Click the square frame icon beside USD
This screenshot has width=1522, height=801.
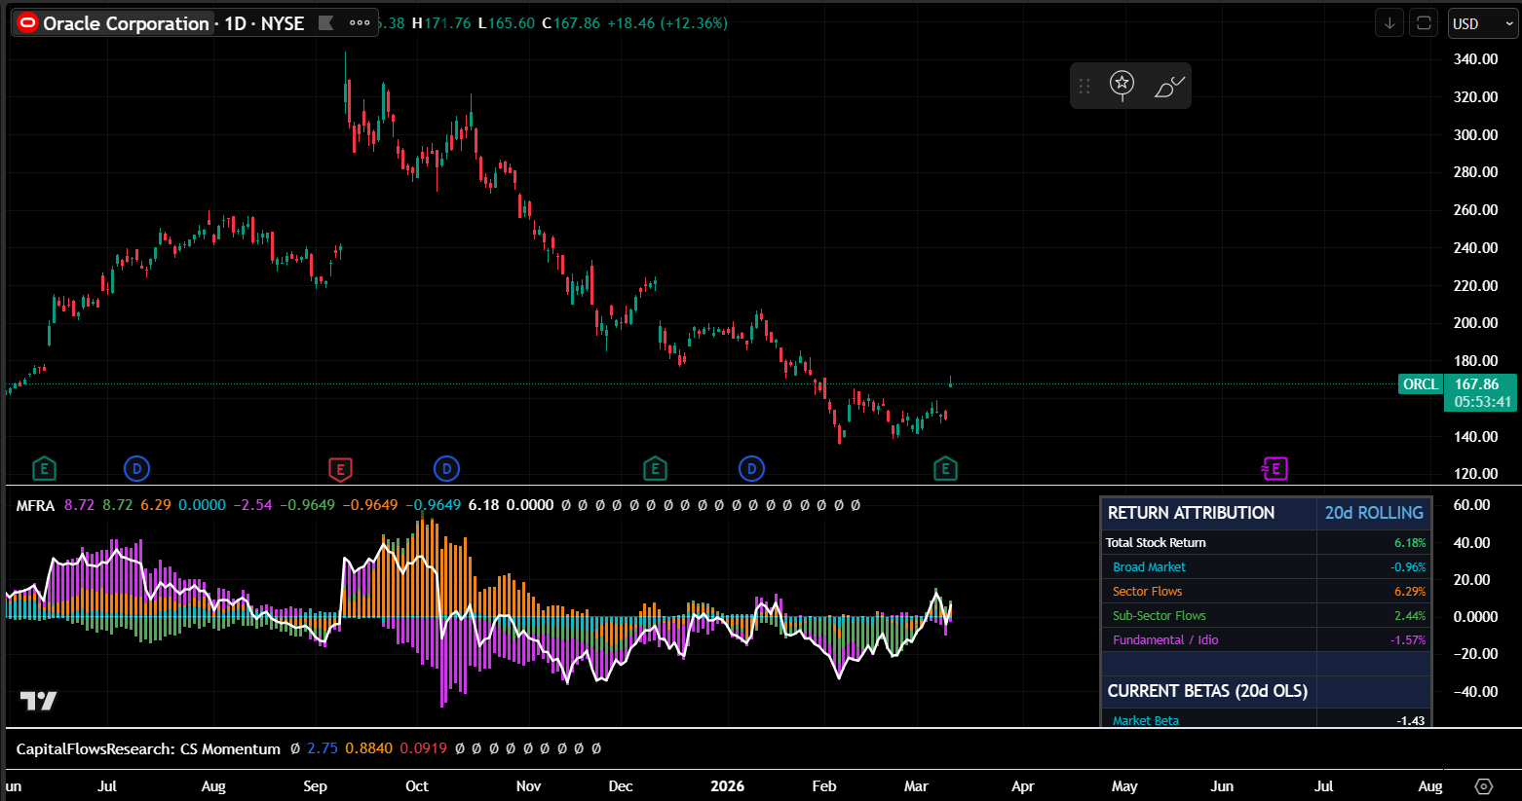pyautogui.click(x=1424, y=23)
